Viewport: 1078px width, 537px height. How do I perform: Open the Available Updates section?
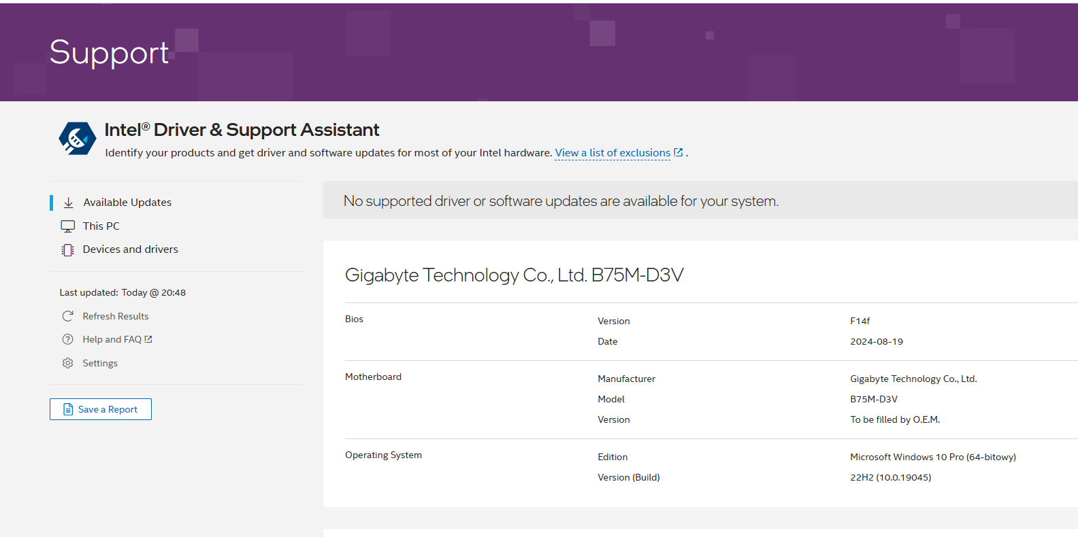[x=127, y=203]
